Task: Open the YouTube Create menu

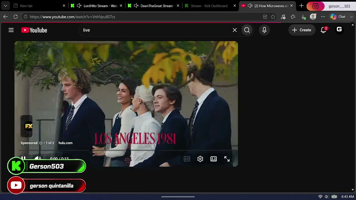Action: click(302, 30)
